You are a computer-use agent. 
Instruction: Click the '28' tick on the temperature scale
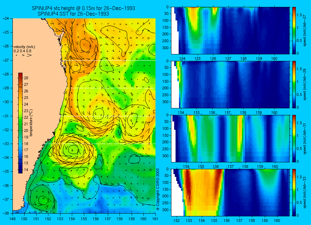tap(26, 78)
